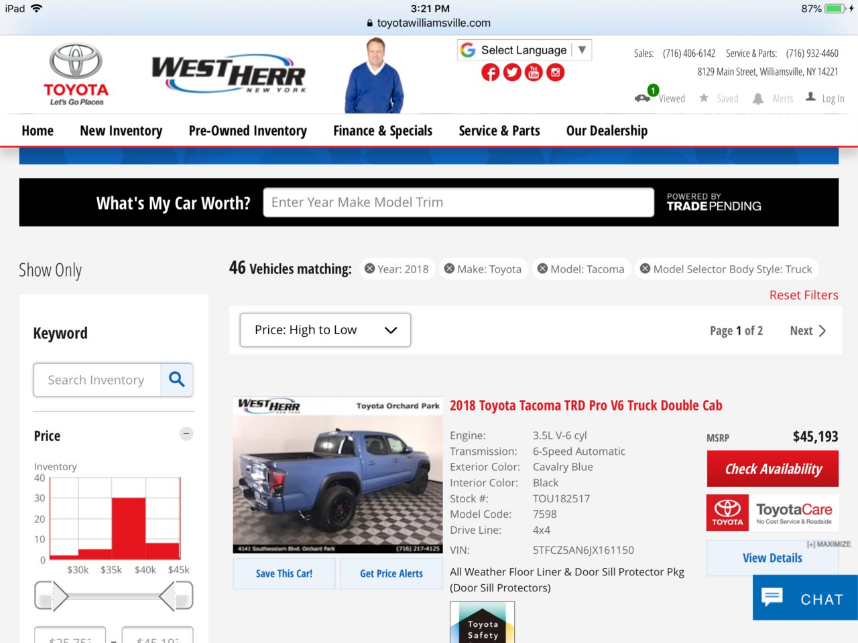Click the magnifier search inventory icon

(176, 380)
